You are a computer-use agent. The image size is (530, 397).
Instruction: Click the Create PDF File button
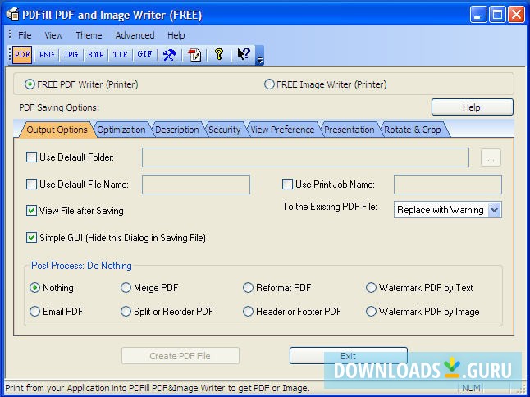(x=180, y=356)
